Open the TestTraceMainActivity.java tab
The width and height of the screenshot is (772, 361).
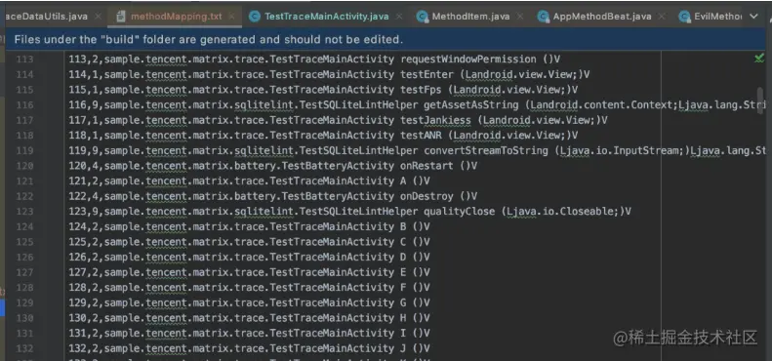(x=326, y=17)
